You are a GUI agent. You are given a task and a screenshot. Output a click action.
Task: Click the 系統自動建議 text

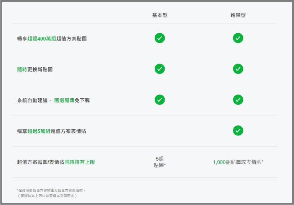[x=32, y=100]
